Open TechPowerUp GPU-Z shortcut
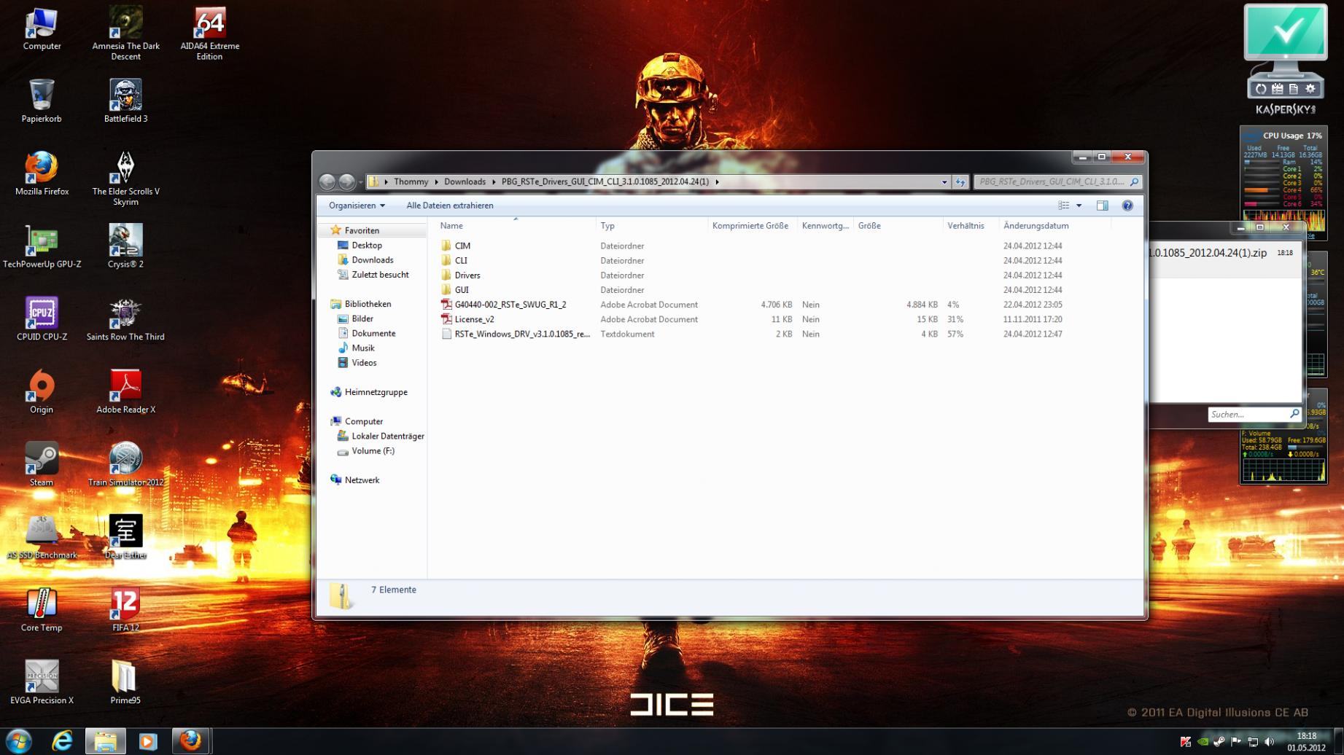Screen dimensions: 1344x755 click(x=42, y=246)
